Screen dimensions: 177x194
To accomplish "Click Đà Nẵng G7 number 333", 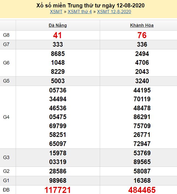I will [x=58, y=44].
